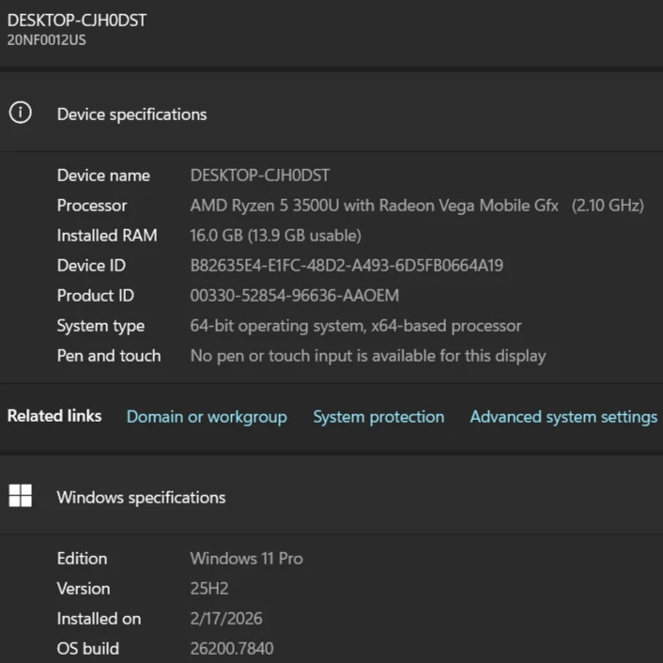The image size is (663, 663).
Task: Click the Version label
Action: point(84,589)
